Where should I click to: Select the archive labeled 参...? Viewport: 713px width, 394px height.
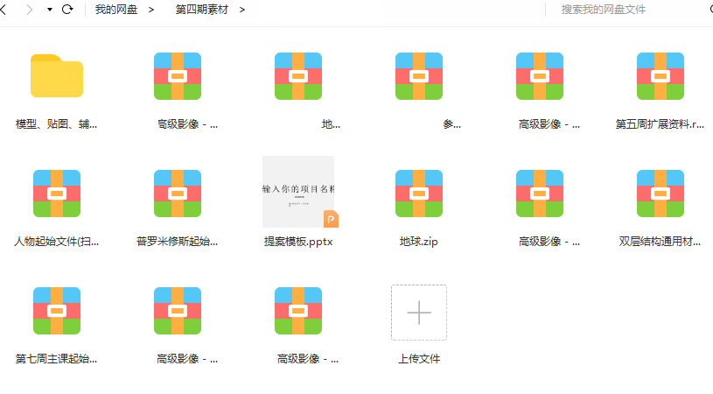pos(419,77)
